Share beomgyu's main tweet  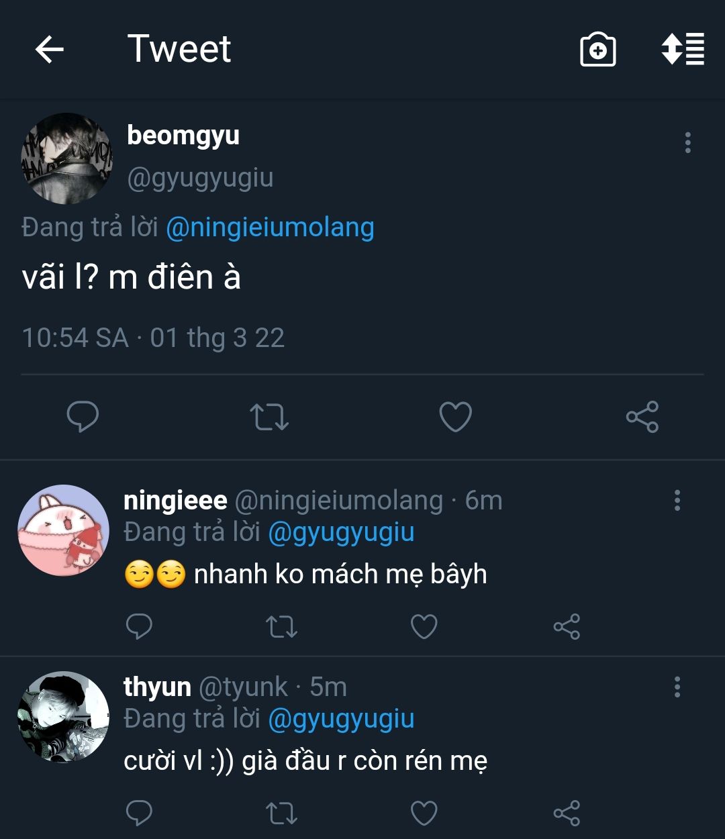pyautogui.click(x=642, y=417)
